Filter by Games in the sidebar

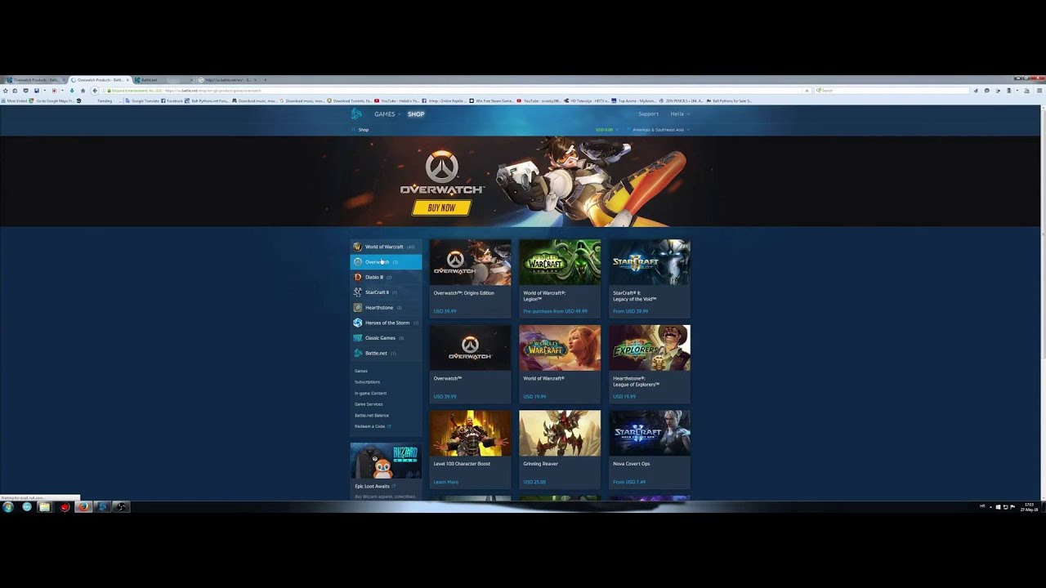pos(361,371)
